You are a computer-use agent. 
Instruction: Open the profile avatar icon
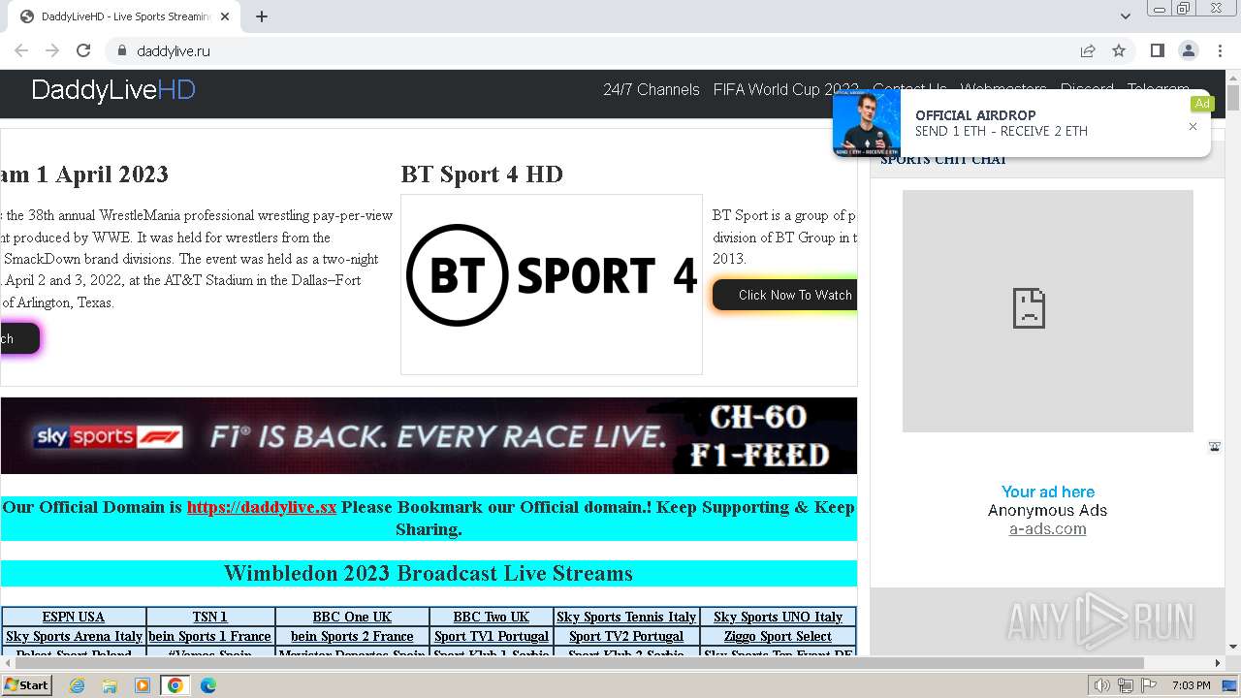(1189, 50)
